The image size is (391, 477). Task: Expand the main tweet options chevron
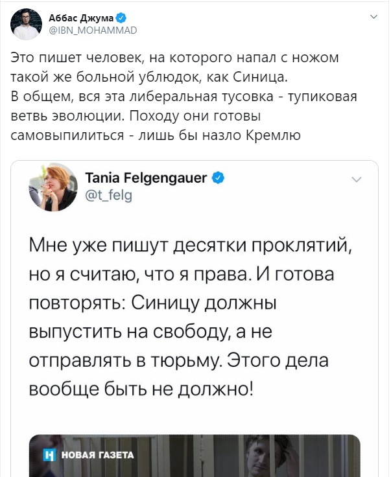pyautogui.click(x=372, y=17)
